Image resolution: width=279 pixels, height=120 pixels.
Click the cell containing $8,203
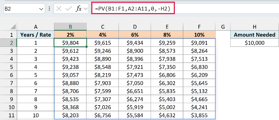coord(70,115)
